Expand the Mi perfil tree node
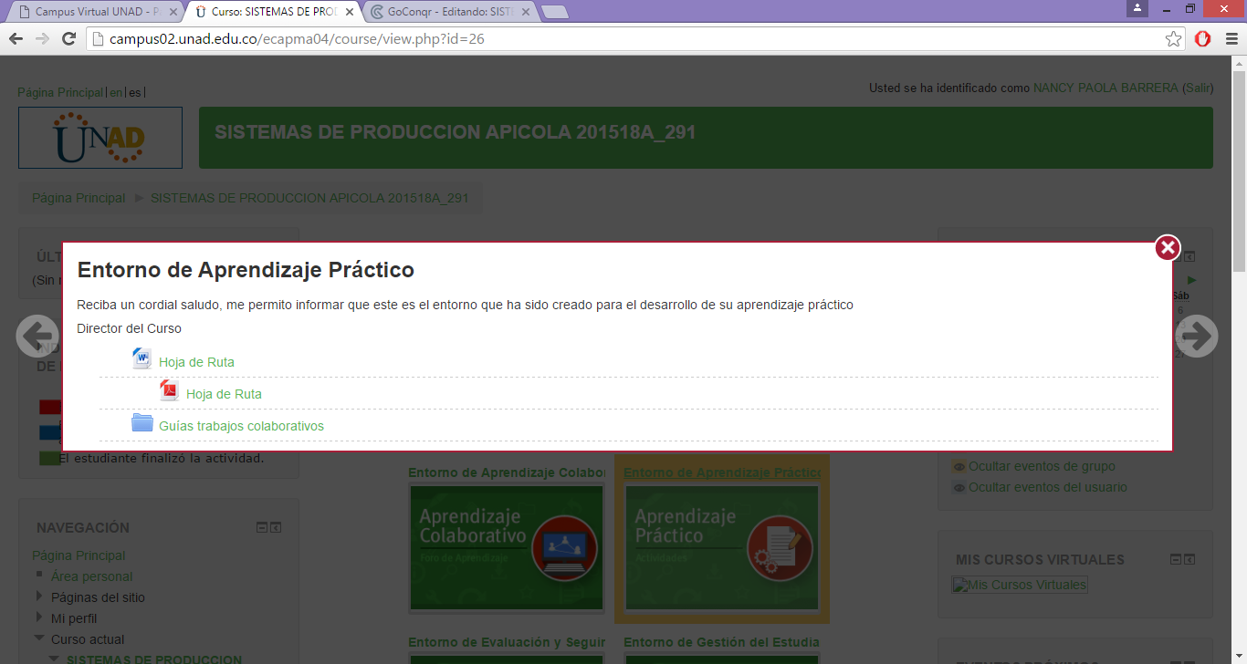Viewport: 1247px width, 664px height. click(39, 617)
